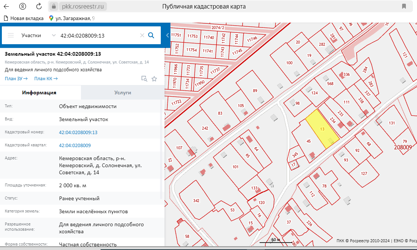Click parcel 100 on the map
Screen dimensions: 417x250
coord(289,63)
